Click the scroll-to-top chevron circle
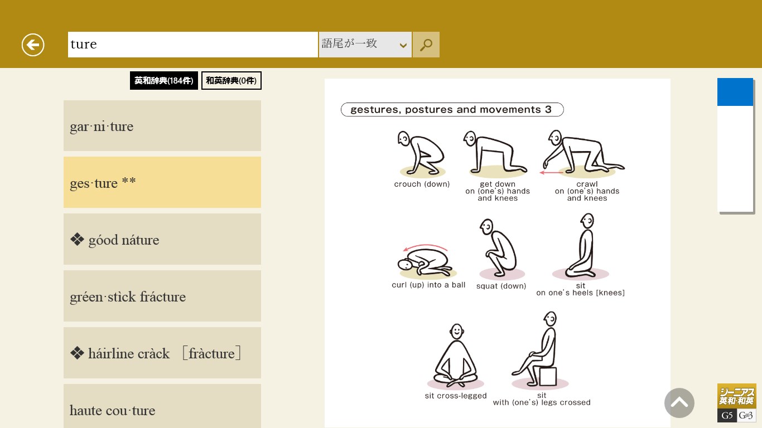 [x=679, y=402]
